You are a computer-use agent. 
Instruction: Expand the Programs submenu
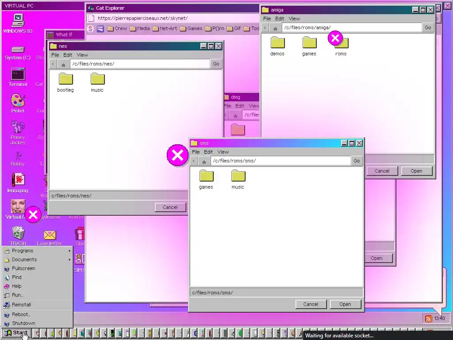click(37, 251)
